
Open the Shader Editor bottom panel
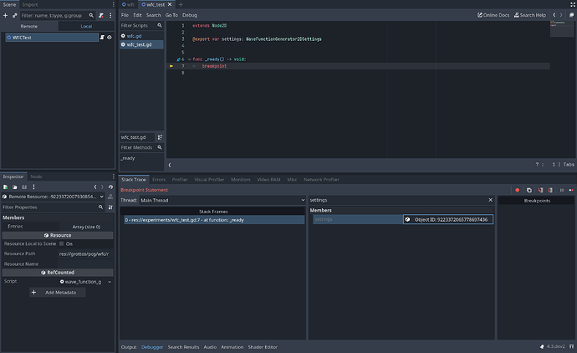263,347
